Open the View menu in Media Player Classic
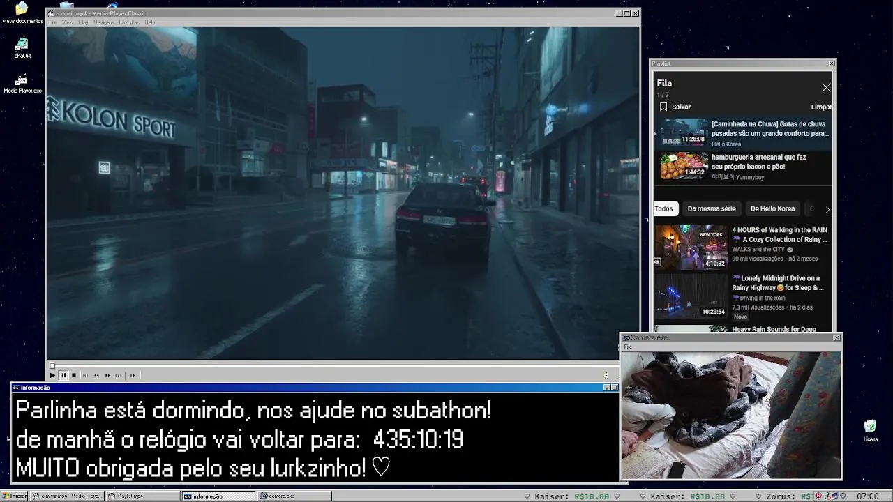The height and width of the screenshot is (502, 893). coord(68,22)
